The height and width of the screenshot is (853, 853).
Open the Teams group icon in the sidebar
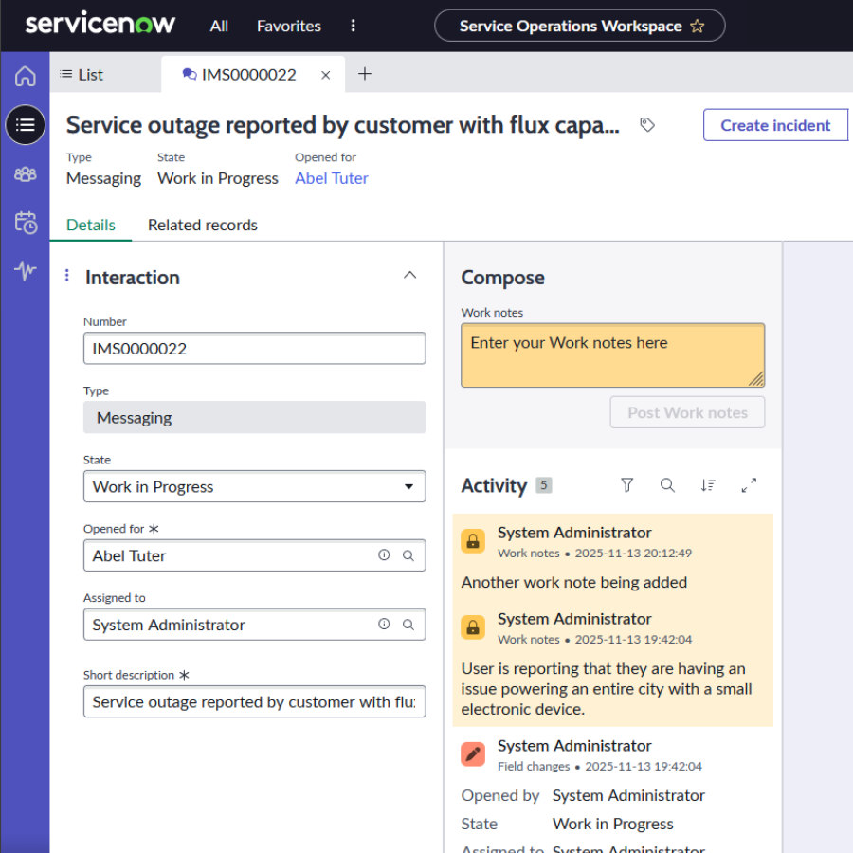pos(25,174)
